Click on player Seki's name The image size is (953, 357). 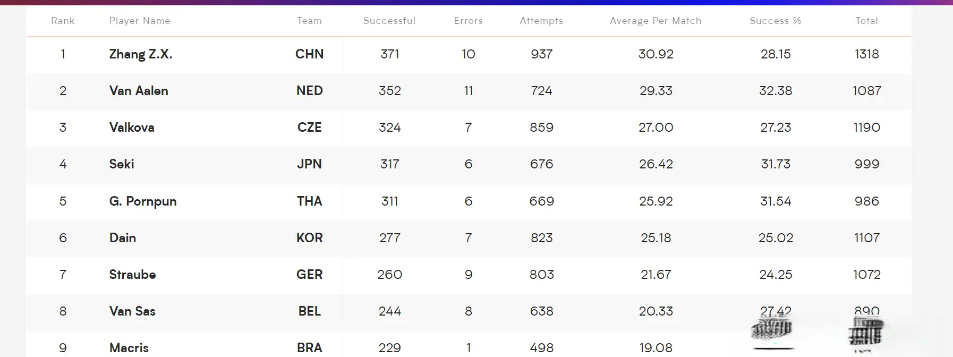[122, 164]
